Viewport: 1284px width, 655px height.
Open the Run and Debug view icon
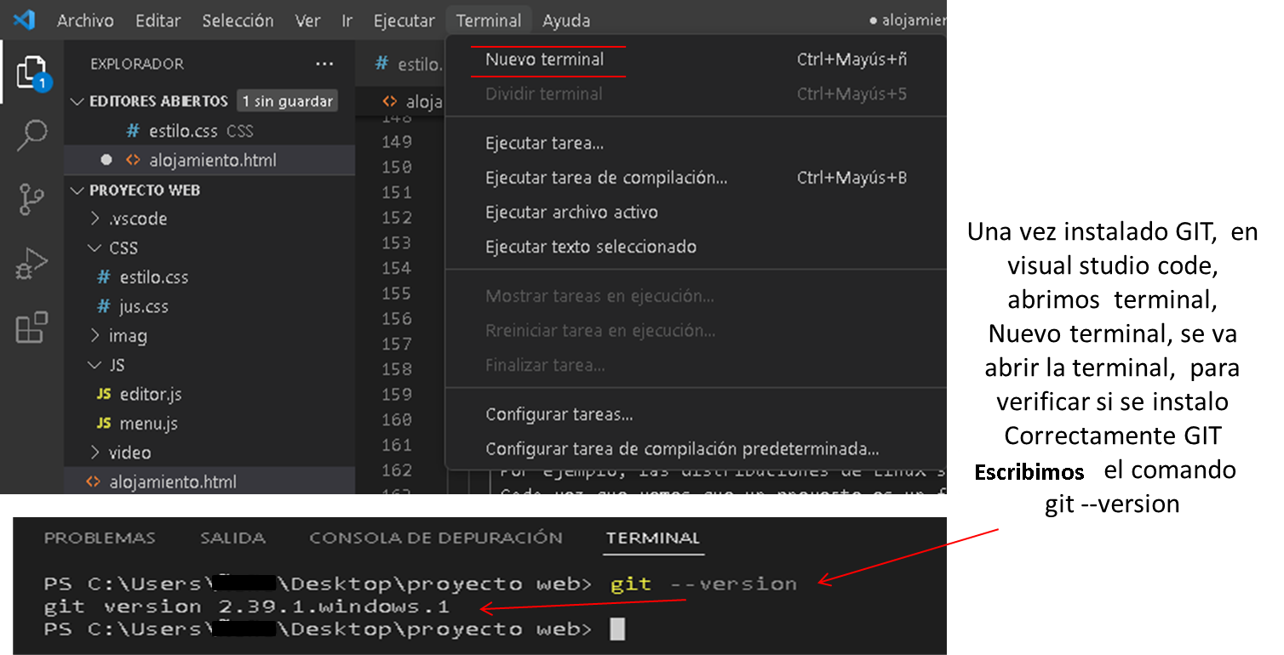tap(32, 264)
